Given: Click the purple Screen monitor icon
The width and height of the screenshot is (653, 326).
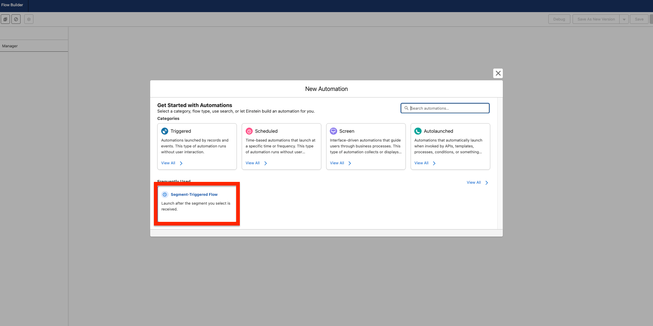Looking at the screenshot, I should [333, 131].
